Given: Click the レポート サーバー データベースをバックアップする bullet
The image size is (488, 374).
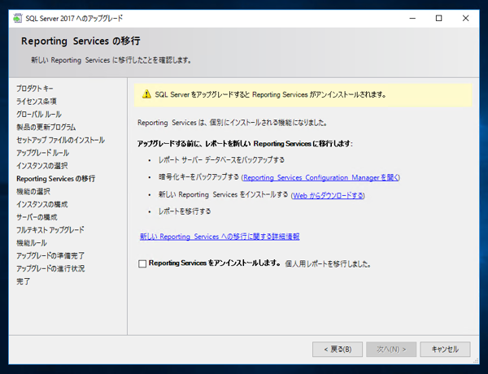Looking at the screenshot, I should 221,160.
